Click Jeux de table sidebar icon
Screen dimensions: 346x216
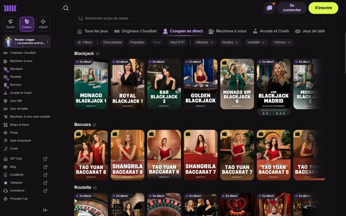coord(5,109)
